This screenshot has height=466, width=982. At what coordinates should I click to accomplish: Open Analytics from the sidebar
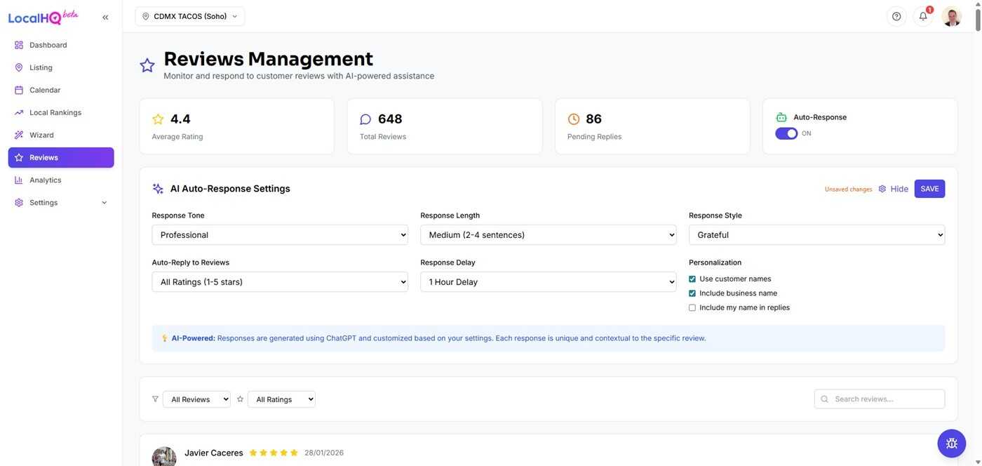pos(46,180)
